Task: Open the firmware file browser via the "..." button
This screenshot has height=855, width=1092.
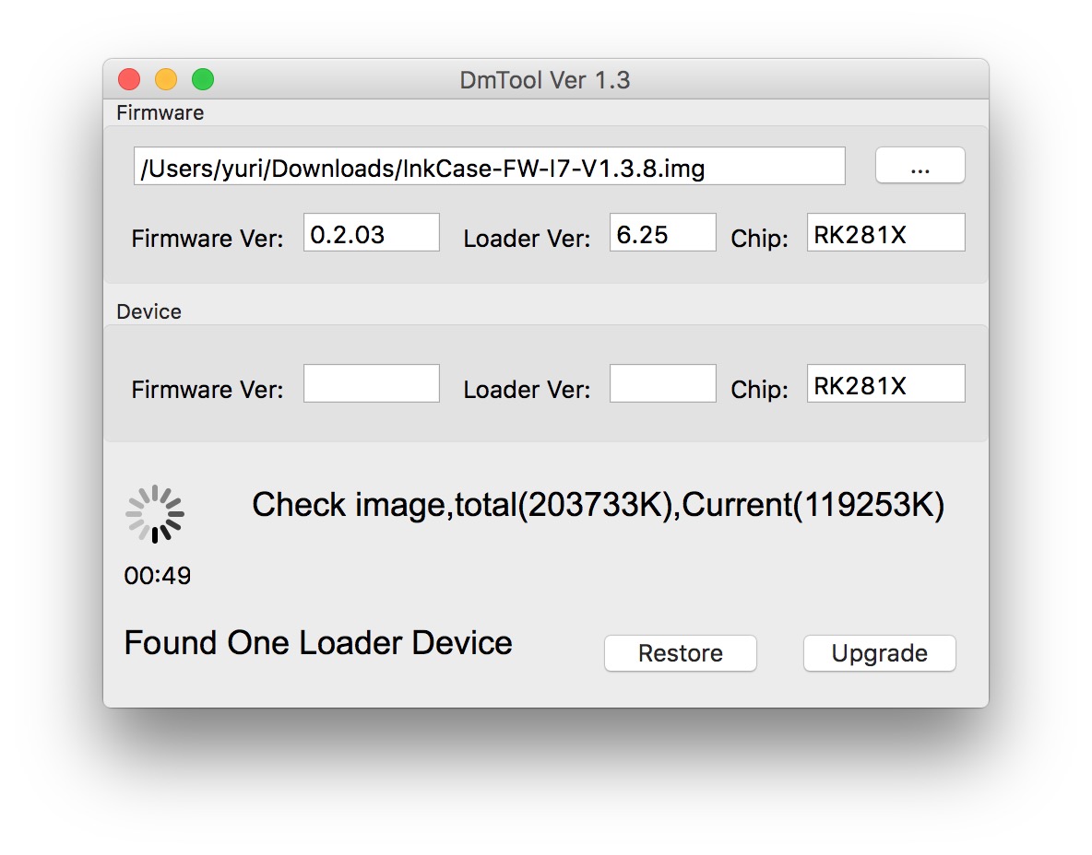Action: coord(920,166)
